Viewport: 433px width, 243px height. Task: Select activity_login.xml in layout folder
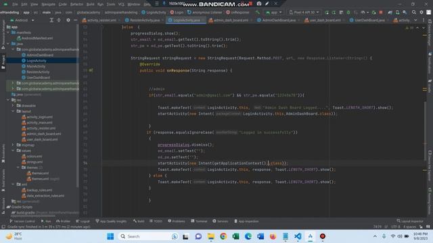[x=39, y=117]
